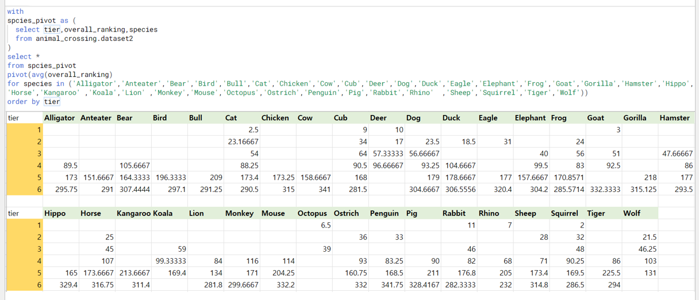The height and width of the screenshot is (300, 699).
Task: Select the Octopus column header
Action: (312, 213)
